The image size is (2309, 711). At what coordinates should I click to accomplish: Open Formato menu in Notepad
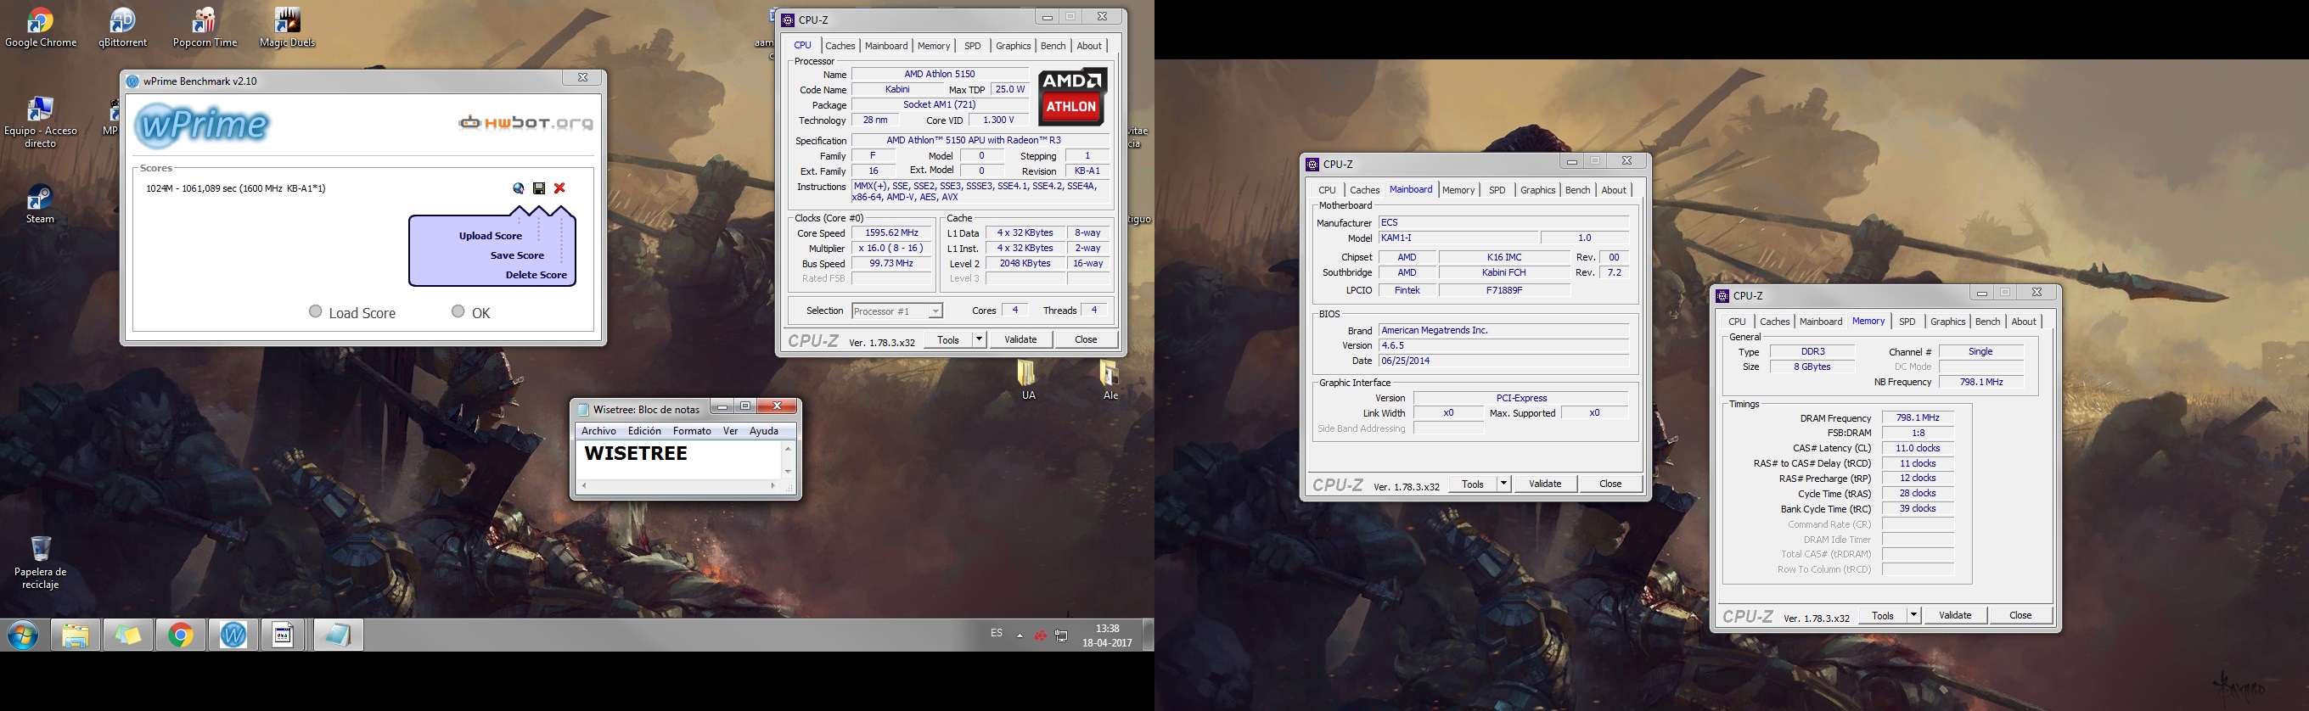click(x=692, y=431)
